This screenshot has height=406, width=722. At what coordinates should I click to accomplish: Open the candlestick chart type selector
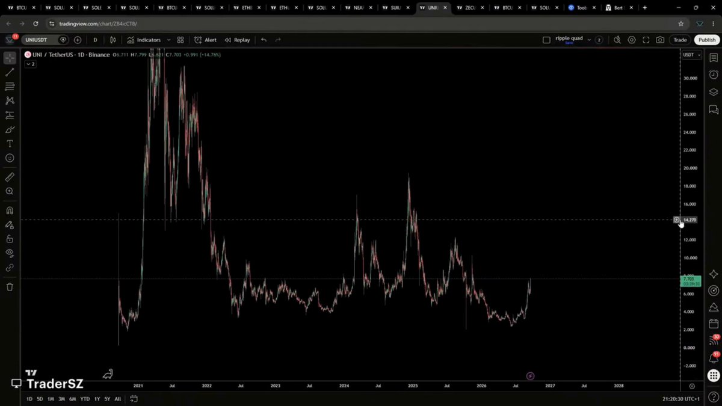point(113,40)
